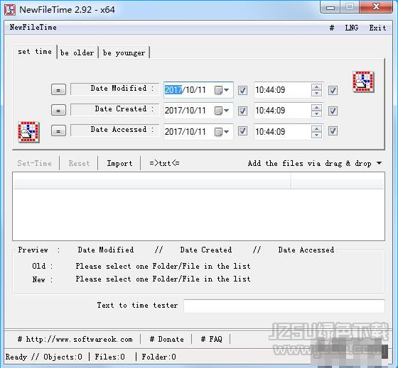
Task: Decrease the Date Created time spinner
Action: 316,113
